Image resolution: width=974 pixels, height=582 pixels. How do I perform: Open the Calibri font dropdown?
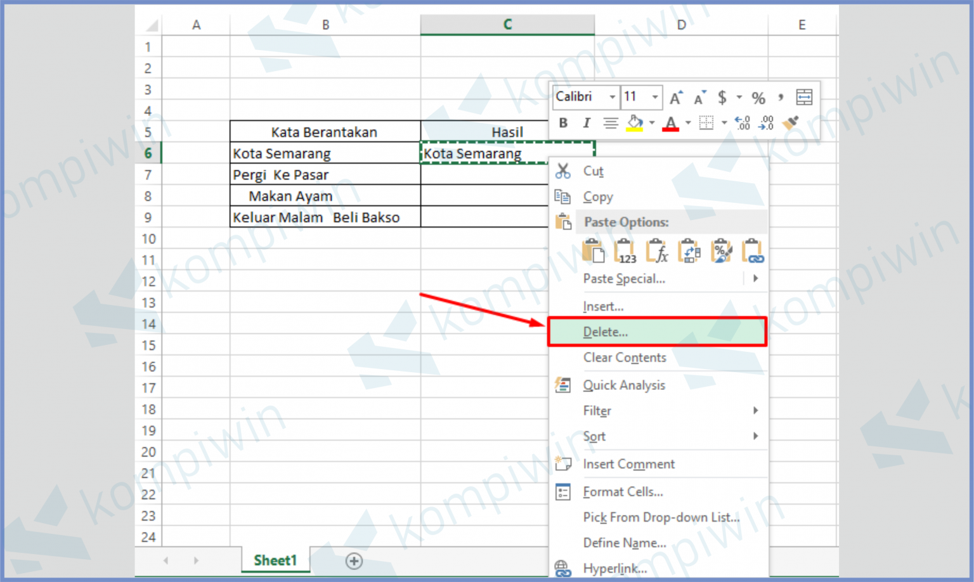611,96
